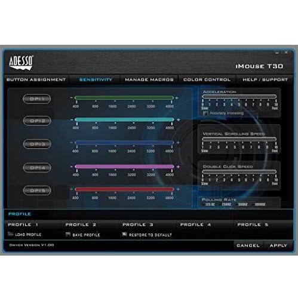Click the red DPI5 slider bar
Image resolution: width=298 pixels, height=298 pixels.
124,189
